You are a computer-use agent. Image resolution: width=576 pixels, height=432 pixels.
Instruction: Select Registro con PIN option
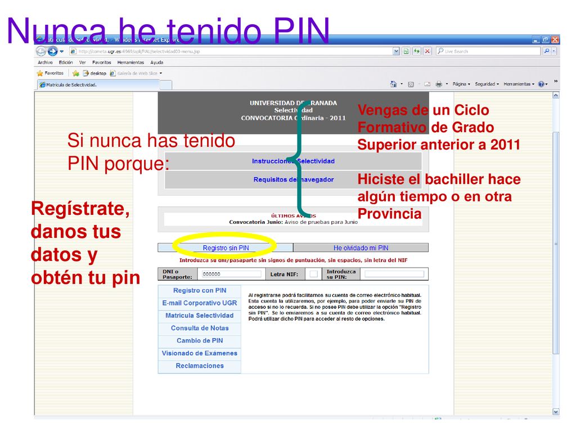click(200, 291)
